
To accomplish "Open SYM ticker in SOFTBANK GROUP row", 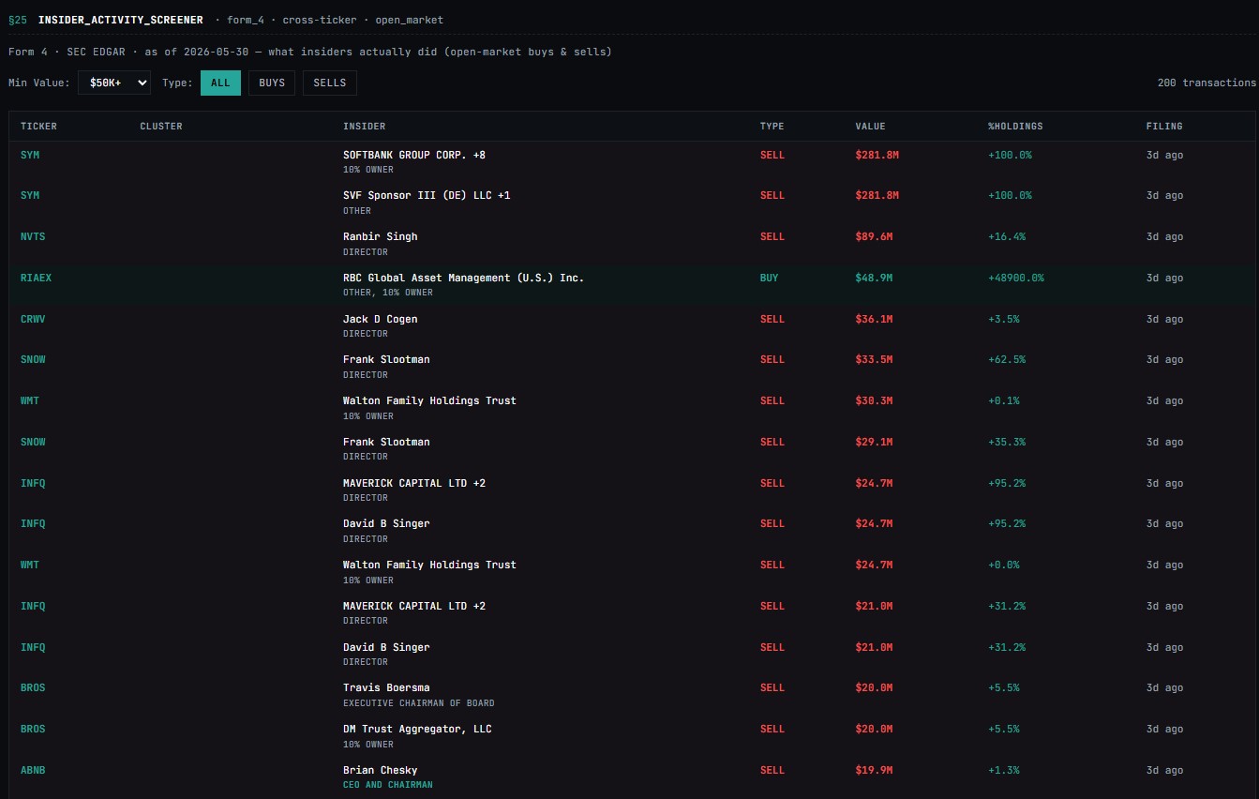I will 30,155.
